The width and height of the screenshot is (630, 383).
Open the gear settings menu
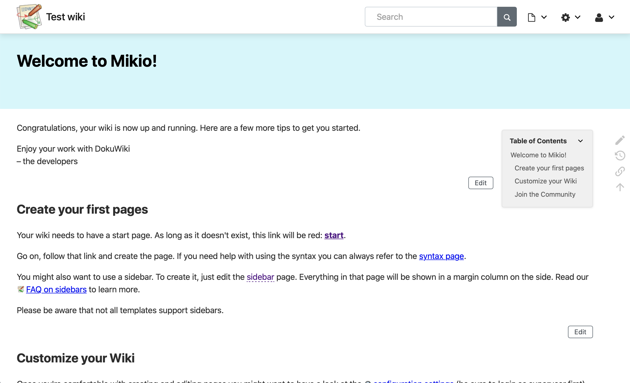[565, 17]
